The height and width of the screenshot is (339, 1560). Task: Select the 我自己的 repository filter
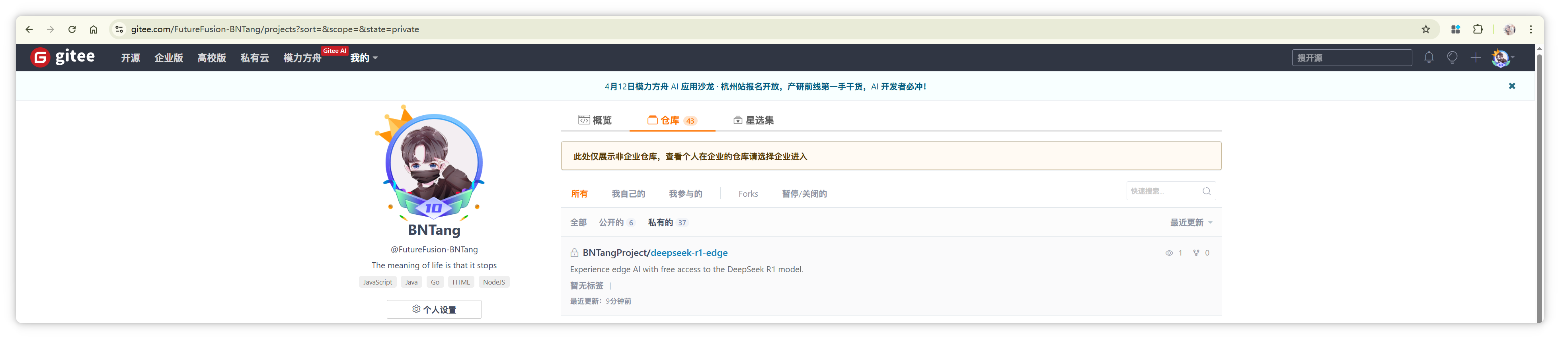click(x=628, y=194)
